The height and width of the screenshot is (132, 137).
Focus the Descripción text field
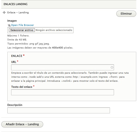click(x=59, y=110)
